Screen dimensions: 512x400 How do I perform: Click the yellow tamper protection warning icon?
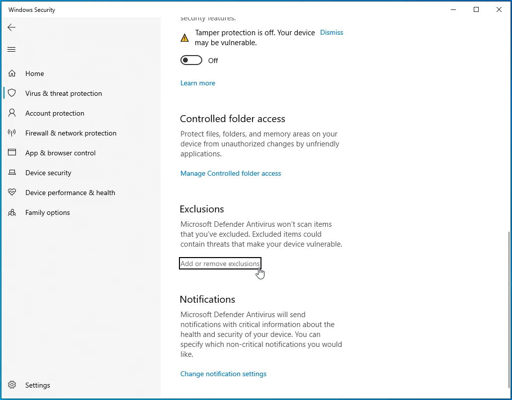184,38
